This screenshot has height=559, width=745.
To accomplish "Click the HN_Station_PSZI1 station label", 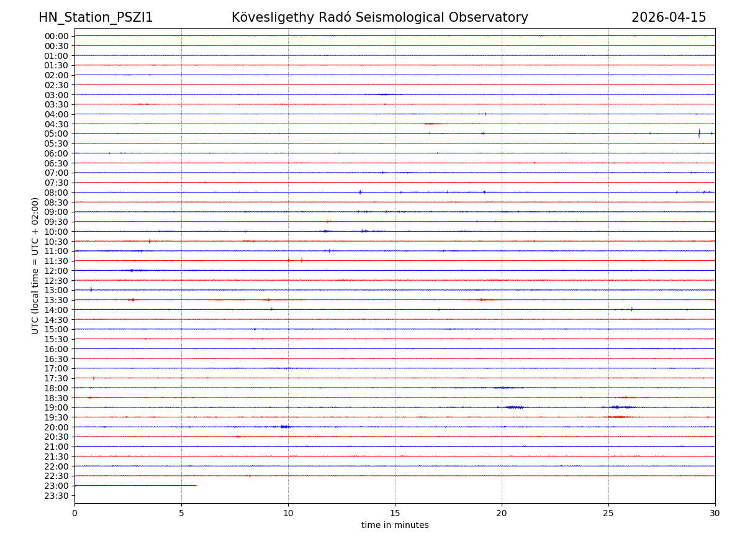I will click(x=96, y=17).
